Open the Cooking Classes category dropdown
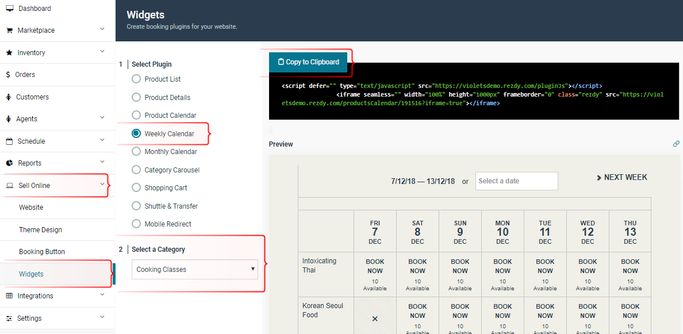Screen dimensions: 683x334 pos(195,270)
